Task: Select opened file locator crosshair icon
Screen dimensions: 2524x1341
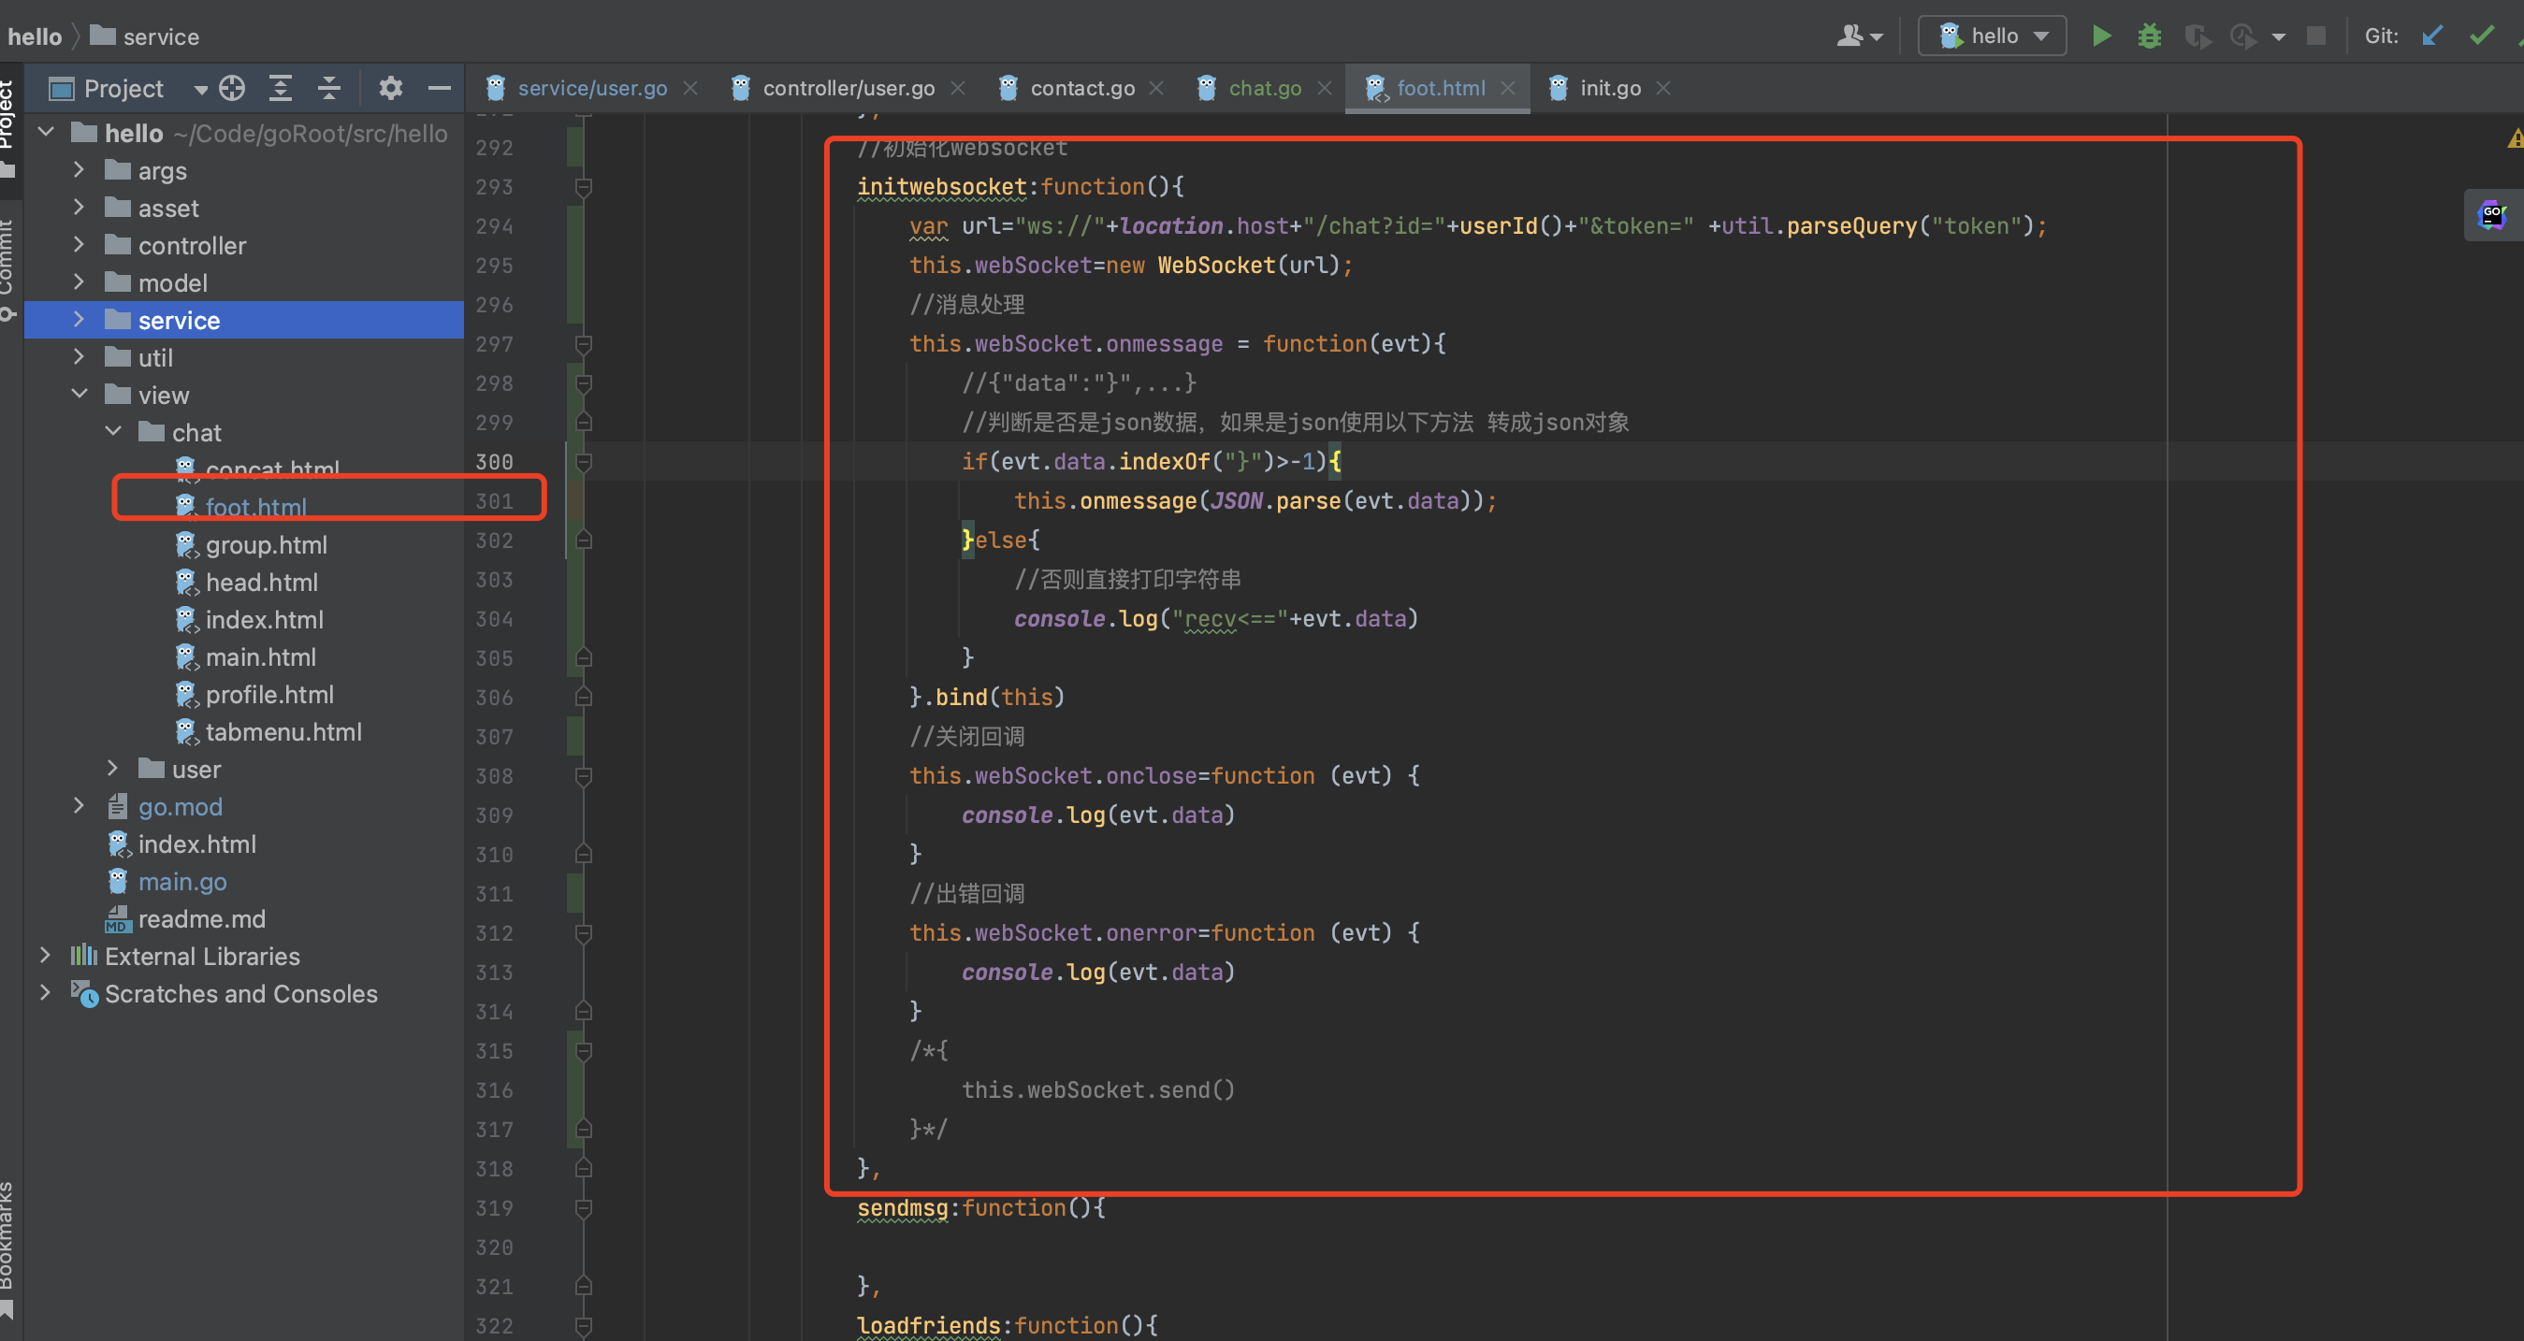Action: point(231,88)
